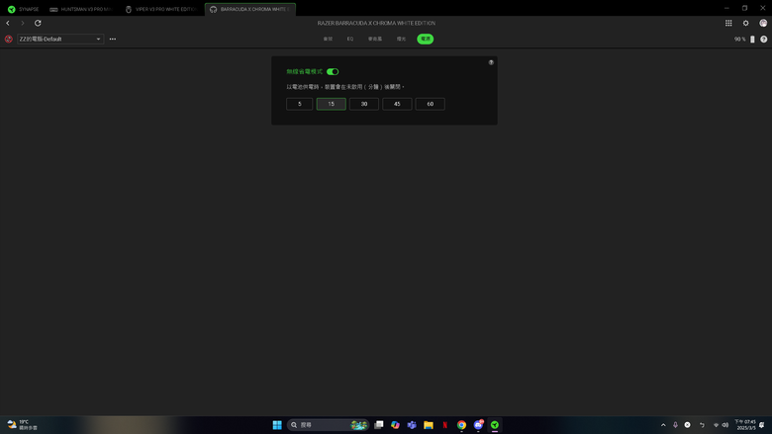The height and width of the screenshot is (434, 772).
Task: Open Task View on taskbar
Action: point(379,425)
